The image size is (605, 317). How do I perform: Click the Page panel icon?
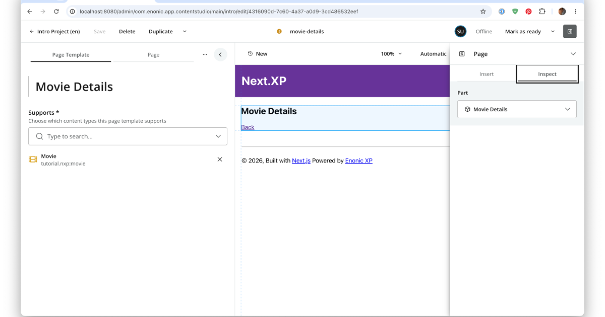click(x=462, y=54)
